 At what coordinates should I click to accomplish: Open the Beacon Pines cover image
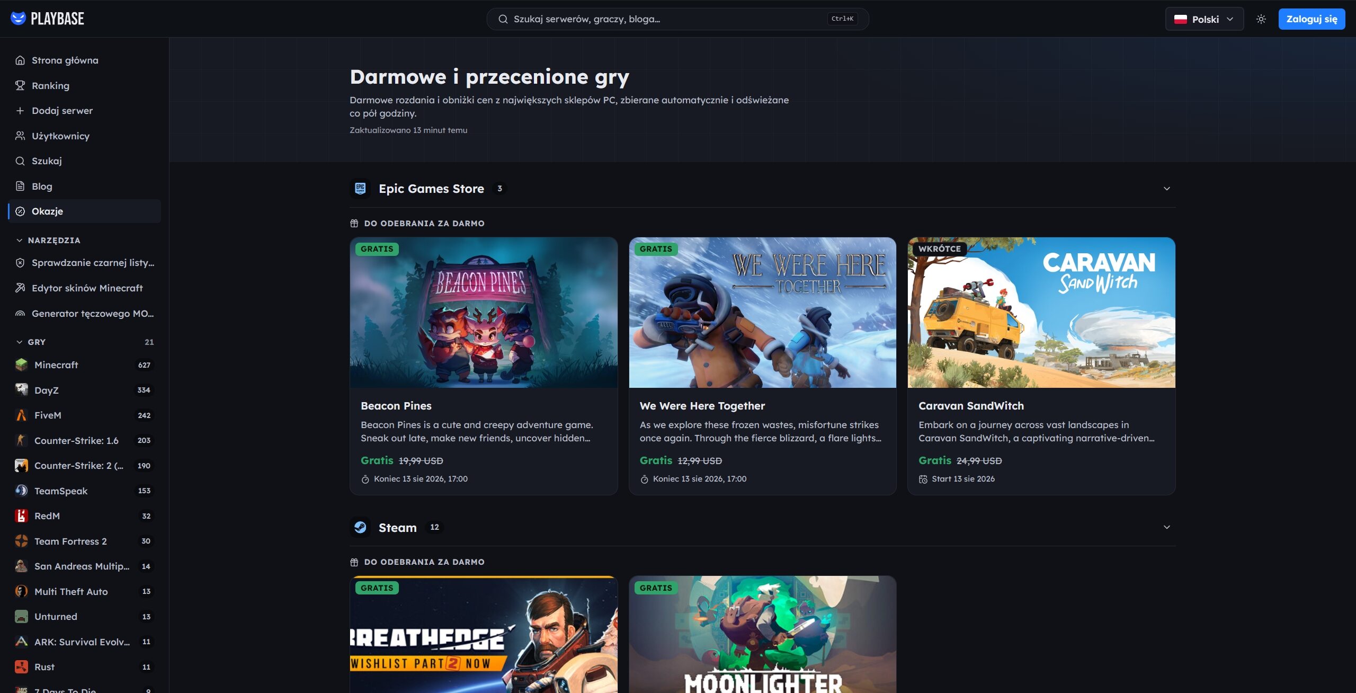[484, 313]
